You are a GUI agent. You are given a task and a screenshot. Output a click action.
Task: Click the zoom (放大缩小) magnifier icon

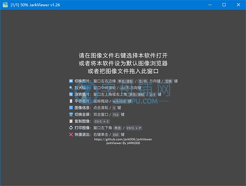coord(71,88)
